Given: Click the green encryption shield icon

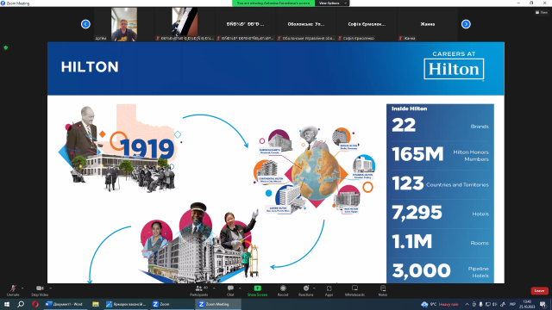Looking at the screenshot, I should click(x=6, y=47).
